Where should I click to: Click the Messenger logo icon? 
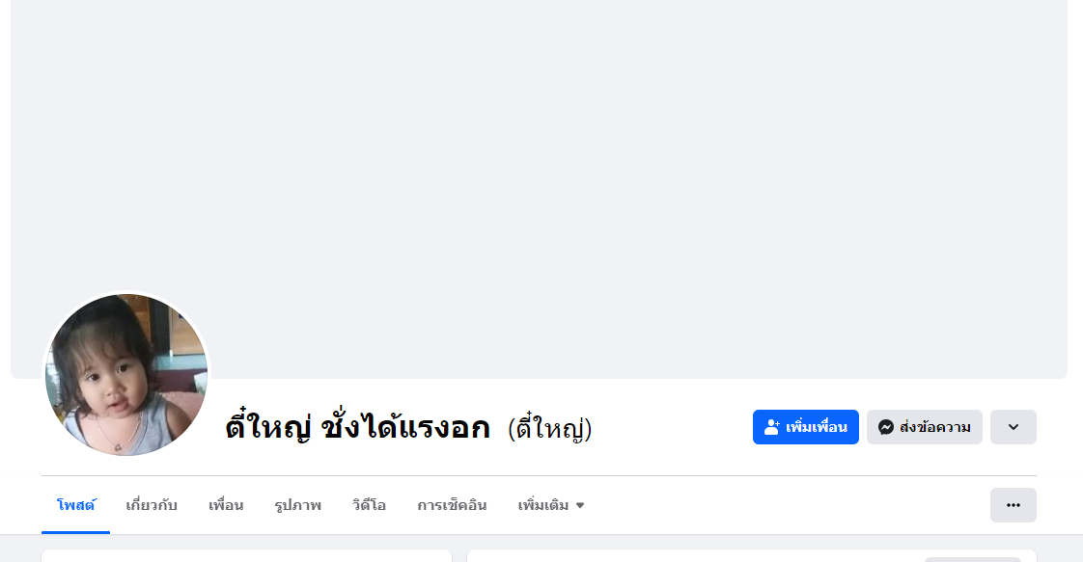point(885,427)
